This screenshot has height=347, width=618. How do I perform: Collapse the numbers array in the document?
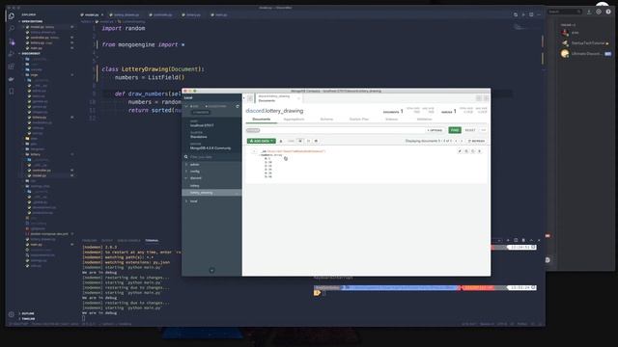[x=259, y=155]
